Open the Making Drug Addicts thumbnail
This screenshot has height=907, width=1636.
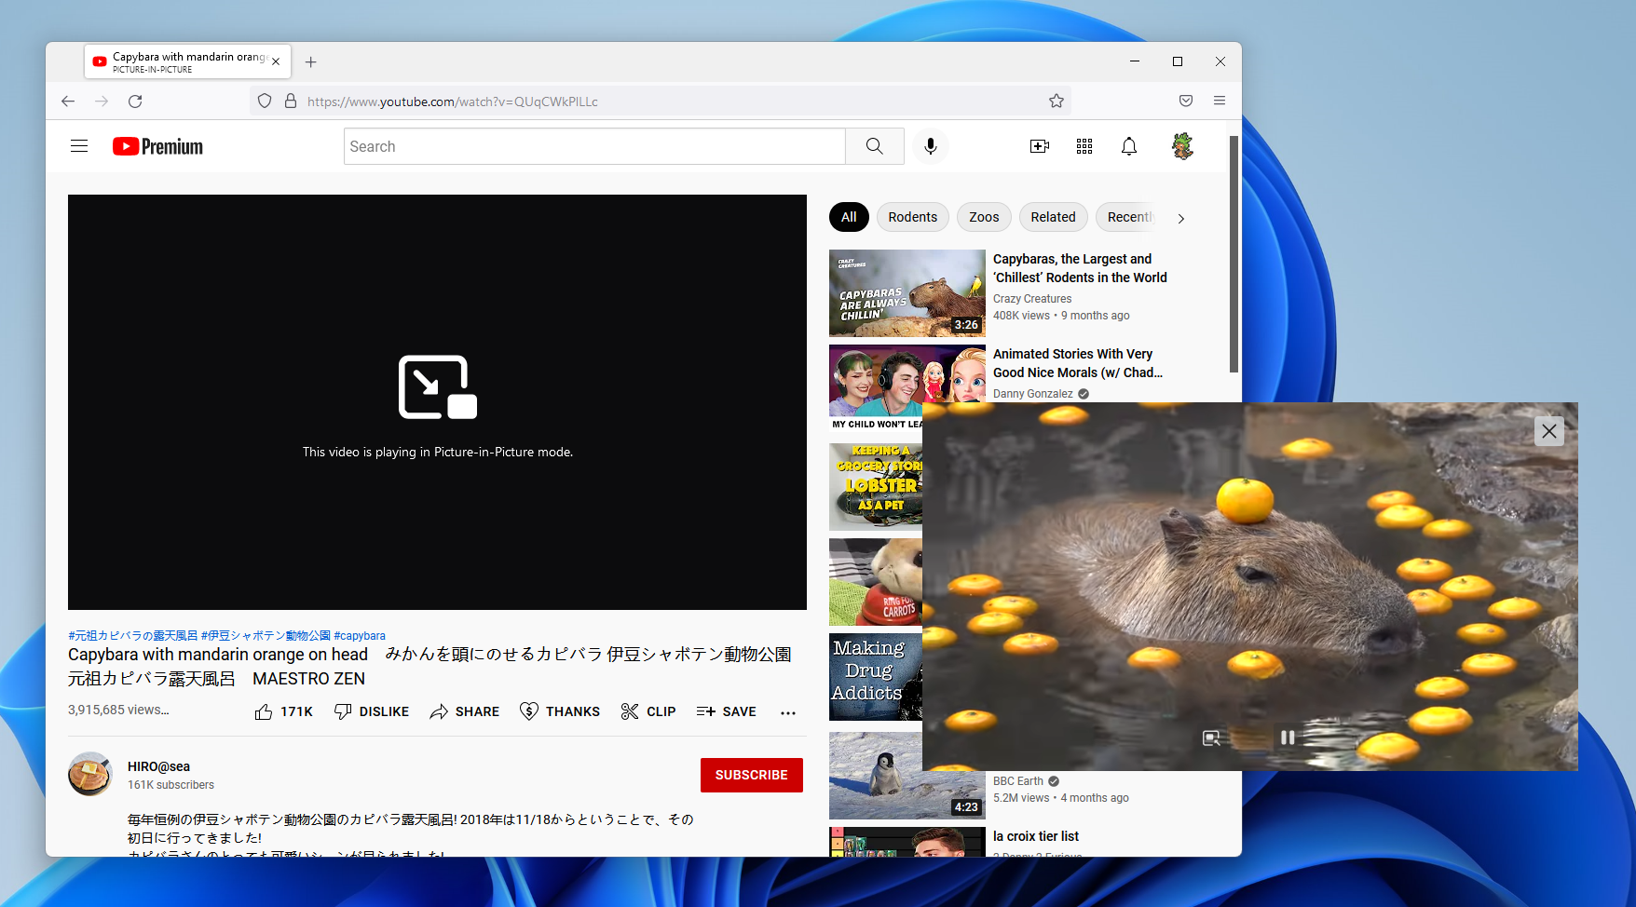click(x=876, y=677)
